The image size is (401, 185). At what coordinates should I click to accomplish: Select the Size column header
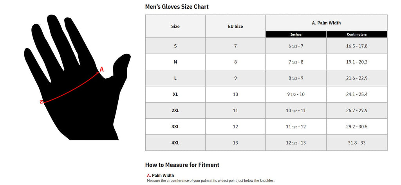point(175,26)
